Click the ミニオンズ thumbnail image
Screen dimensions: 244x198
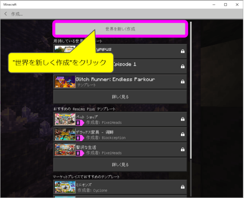click(65, 187)
